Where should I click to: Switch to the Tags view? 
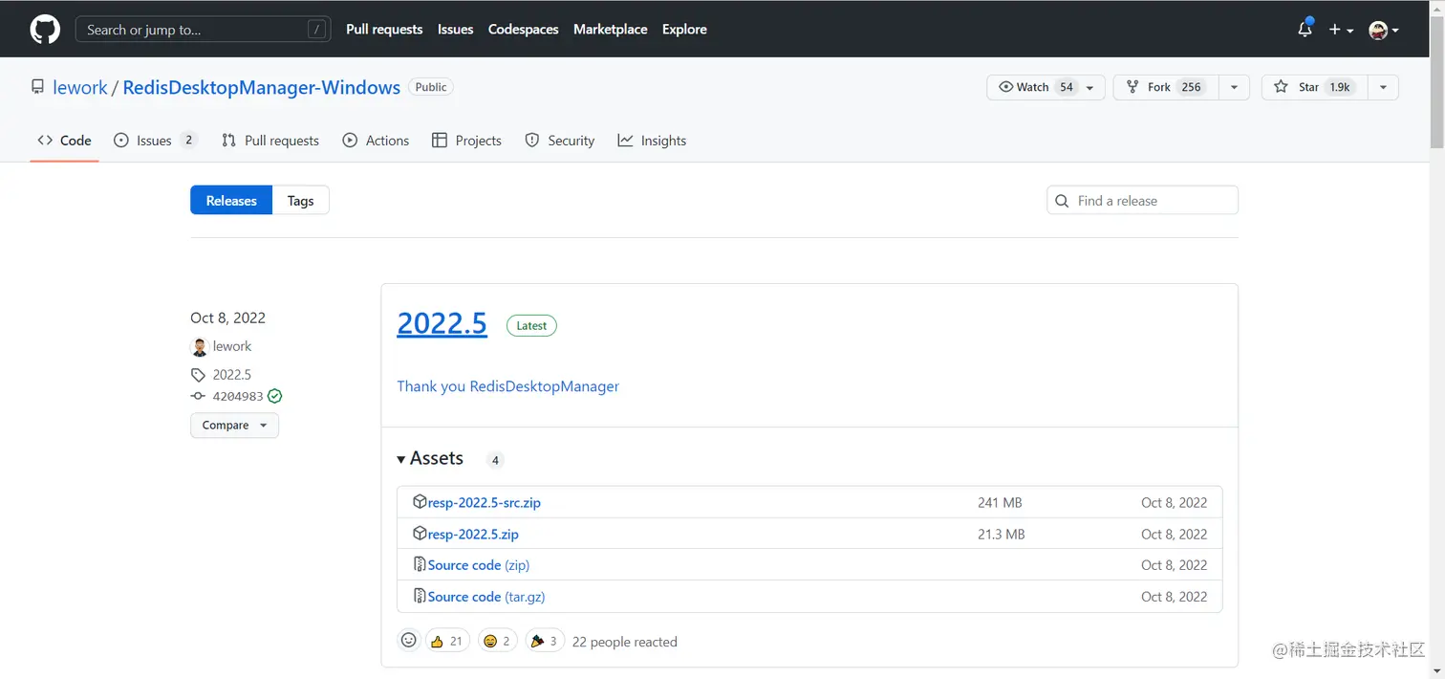300,201
